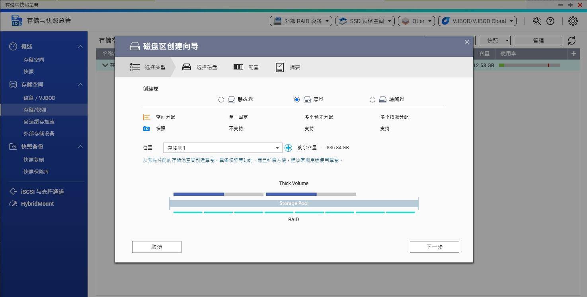Open the settings gear icon
The width and height of the screenshot is (587, 297).
(x=573, y=21)
